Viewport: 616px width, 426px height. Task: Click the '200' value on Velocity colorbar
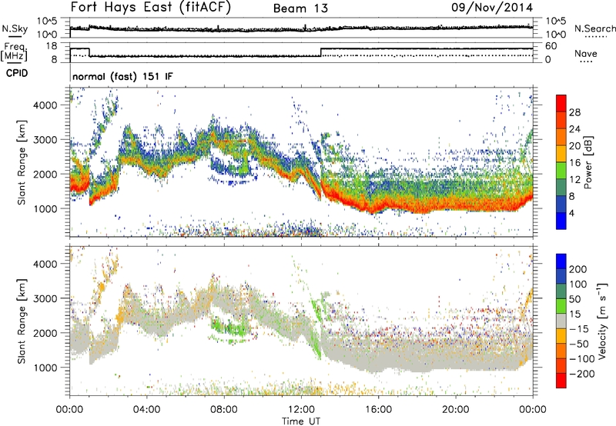(x=578, y=269)
